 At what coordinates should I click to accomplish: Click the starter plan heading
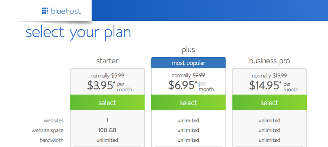107,61
